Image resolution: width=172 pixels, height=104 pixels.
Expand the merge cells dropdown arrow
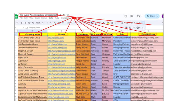pos(119,23)
